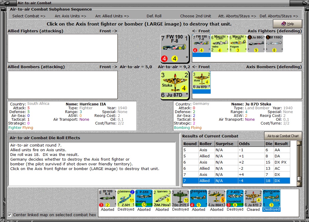
Task: Select the Ju 88G fighter counter
Action: click(x=256, y=43)
